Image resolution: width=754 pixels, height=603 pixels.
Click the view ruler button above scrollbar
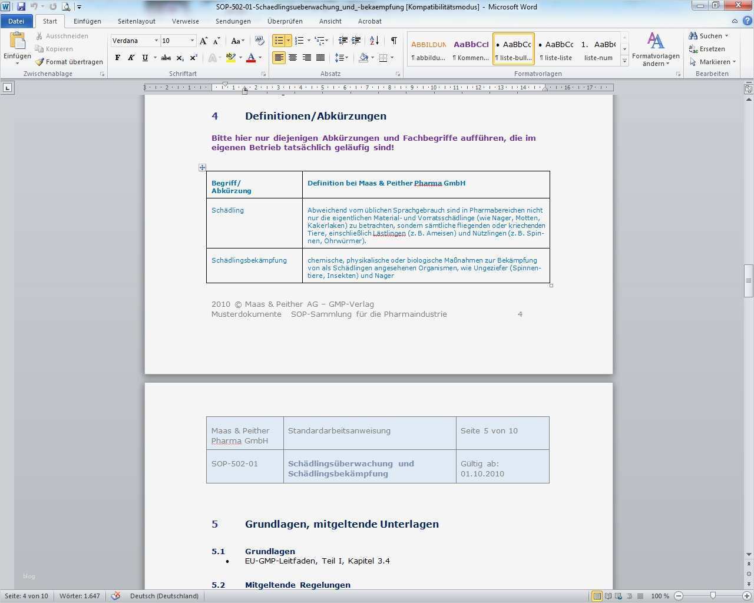[749, 89]
